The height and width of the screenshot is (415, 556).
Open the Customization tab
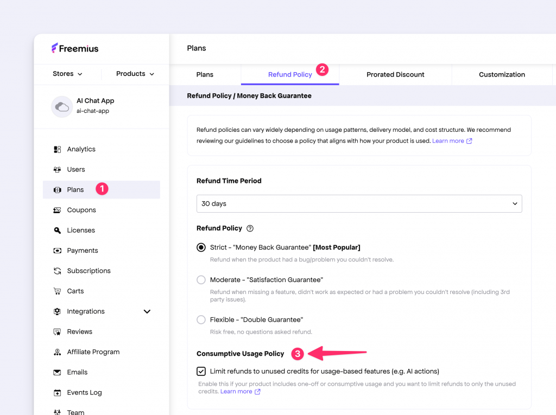(x=502, y=74)
